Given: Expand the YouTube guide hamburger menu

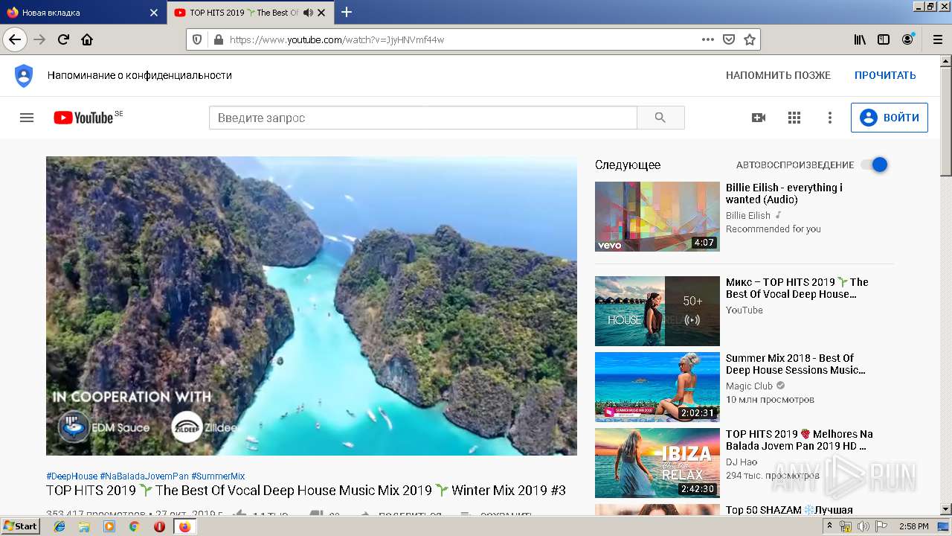Looking at the screenshot, I should click(x=27, y=118).
